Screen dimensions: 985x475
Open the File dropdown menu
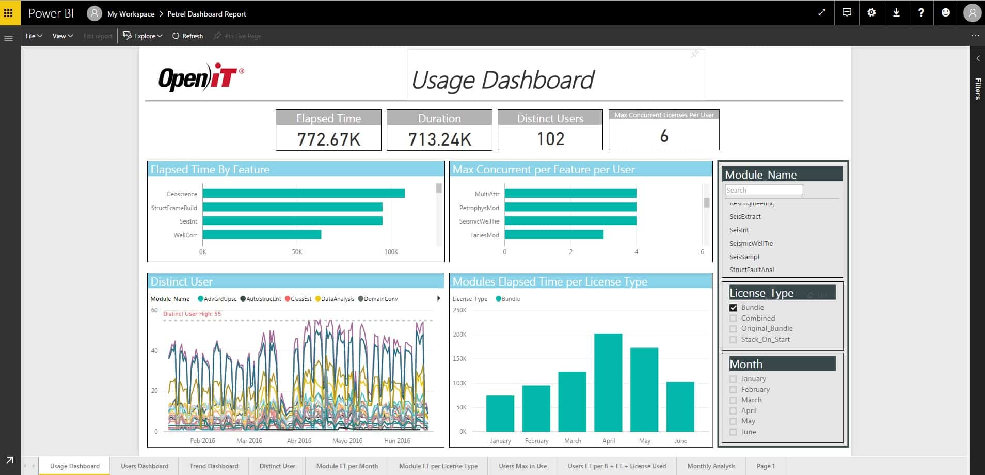(x=34, y=36)
